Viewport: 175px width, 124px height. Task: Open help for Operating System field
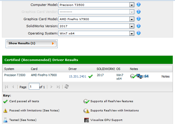(139, 33)
